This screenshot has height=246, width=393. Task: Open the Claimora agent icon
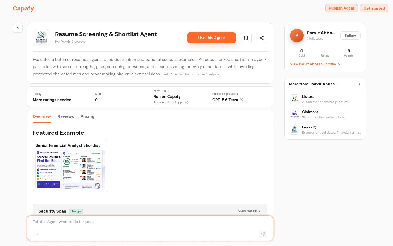coord(294,115)
